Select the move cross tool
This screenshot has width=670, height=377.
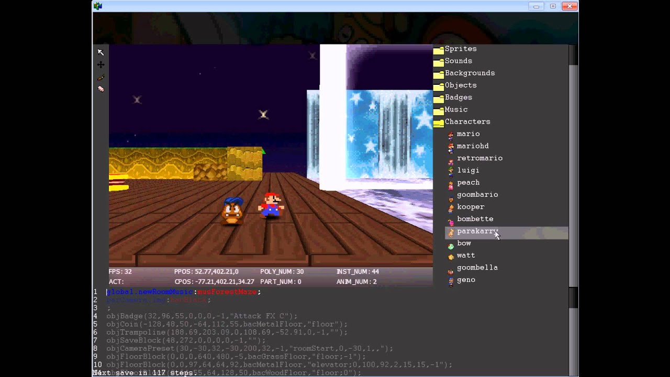[100, 64]
